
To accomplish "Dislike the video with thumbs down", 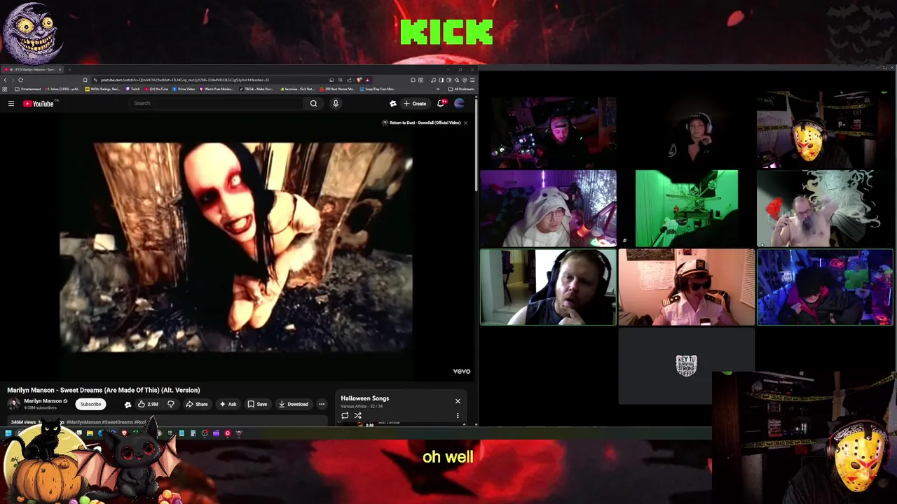I will (170, 404).
